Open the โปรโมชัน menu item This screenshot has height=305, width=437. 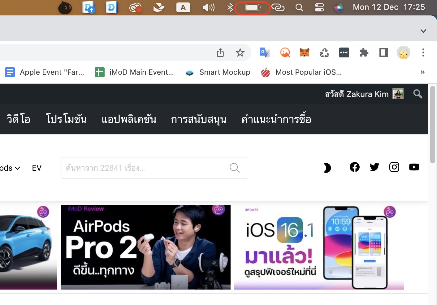click(x=66, y=119)
